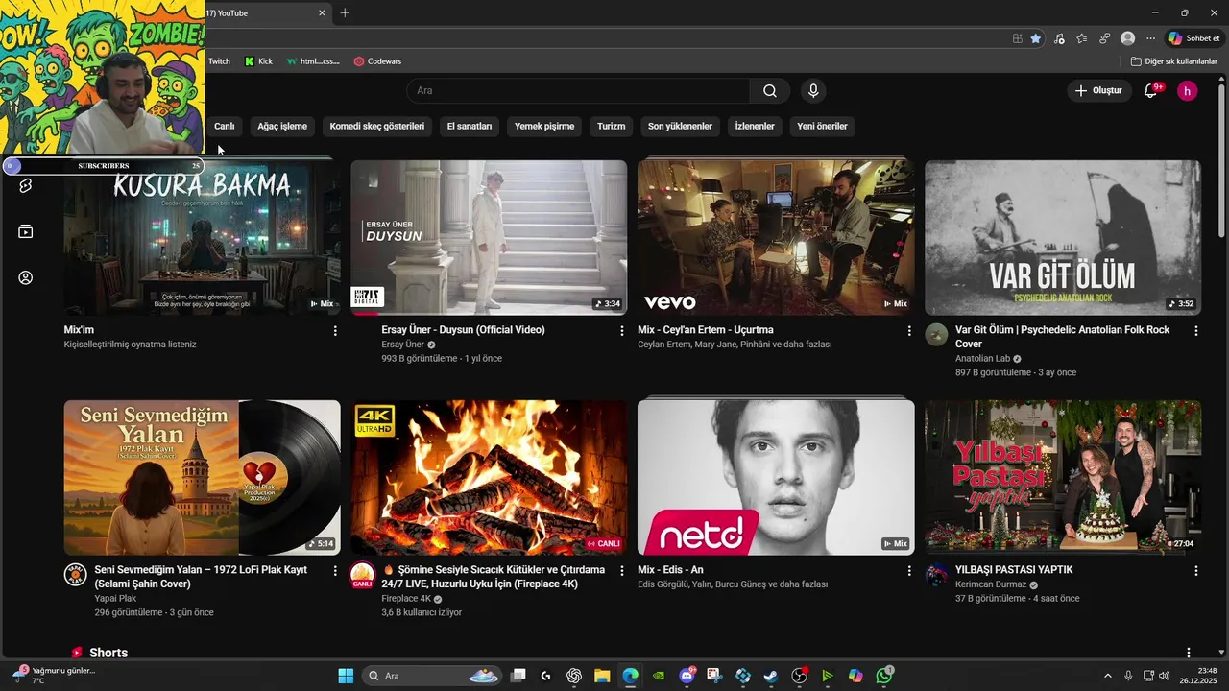Open Steam from the taskbar
This screenshot has width=1229, height=691.
point(771,676)
